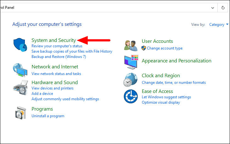
Task: Open Backup and Restore (Windows 7)
Action: 59,57
